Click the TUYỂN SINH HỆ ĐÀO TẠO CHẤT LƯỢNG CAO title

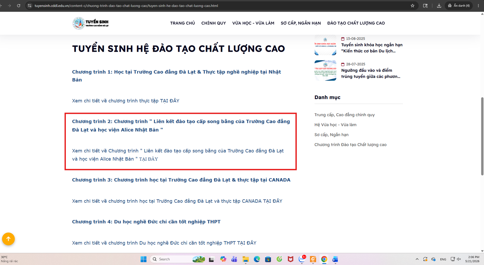pyautogui.click(x=178, y=49)
